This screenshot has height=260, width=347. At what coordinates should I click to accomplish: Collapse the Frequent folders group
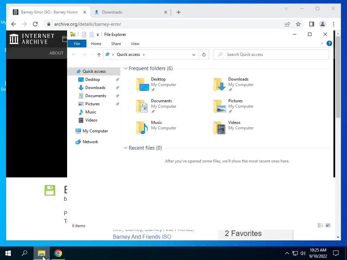click(125, 68)
